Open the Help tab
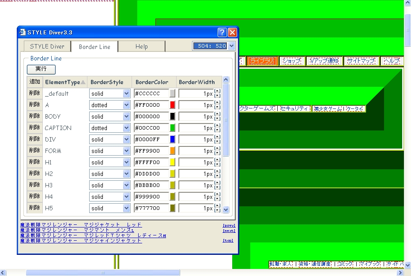The width and height of the screenshot is (411, 276). point(142,46)
